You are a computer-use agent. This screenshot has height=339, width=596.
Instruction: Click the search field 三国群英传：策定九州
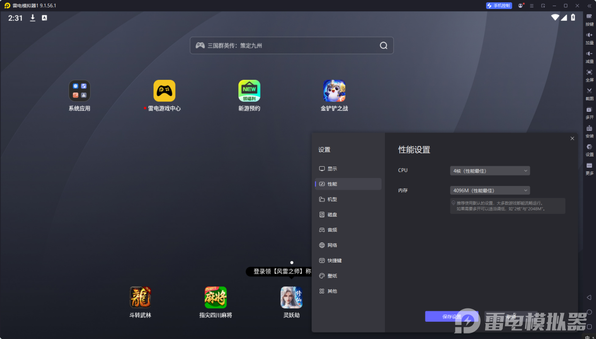pyautogui.click(x=291, y=46)
